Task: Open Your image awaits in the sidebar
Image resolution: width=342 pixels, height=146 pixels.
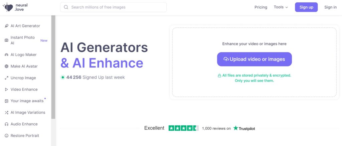Action: 27,101
